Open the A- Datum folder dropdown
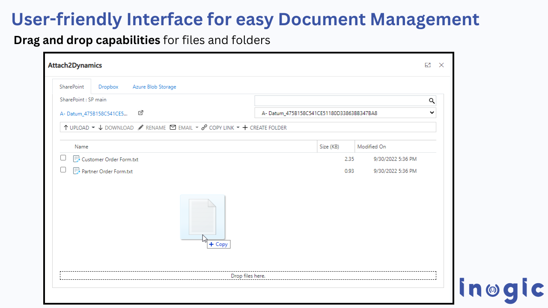 point(345,113)
